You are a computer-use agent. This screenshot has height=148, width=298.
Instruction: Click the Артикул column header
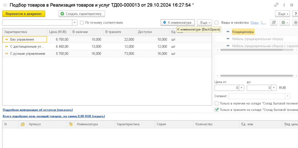click(x=47, y=124)
